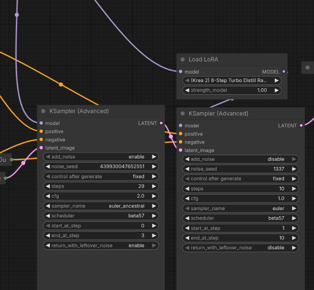Increase steps 10 using right arrow
The image size is (314, 290).
coord(294,189)
